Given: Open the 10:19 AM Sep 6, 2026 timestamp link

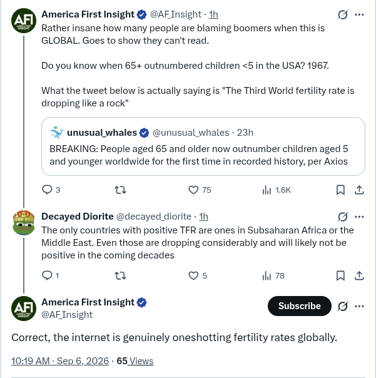Looking at the screenshot, I should pos(60,361).
